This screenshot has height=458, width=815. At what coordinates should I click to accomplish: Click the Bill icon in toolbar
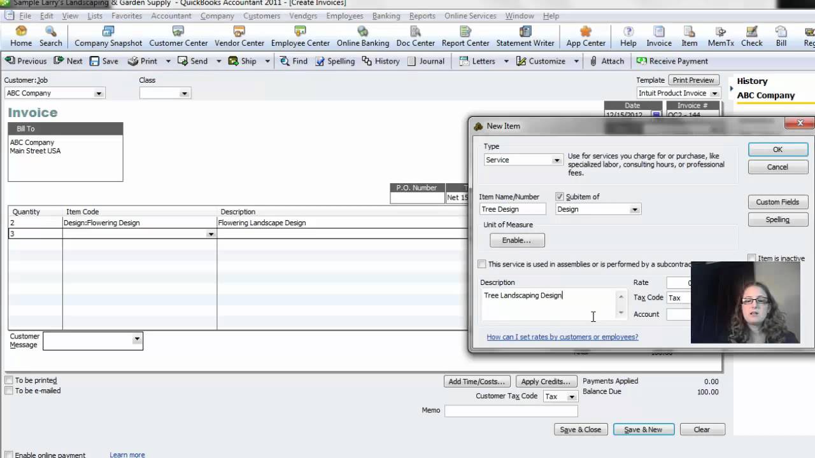tap(781, 36)
